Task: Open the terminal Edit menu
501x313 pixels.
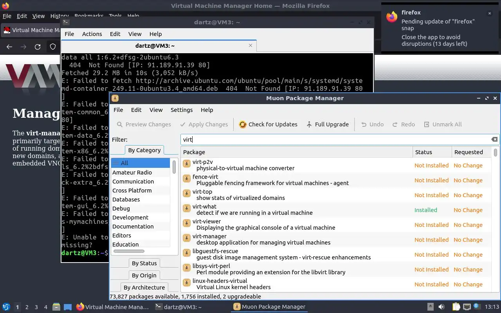Action: [x=115, y=34]
